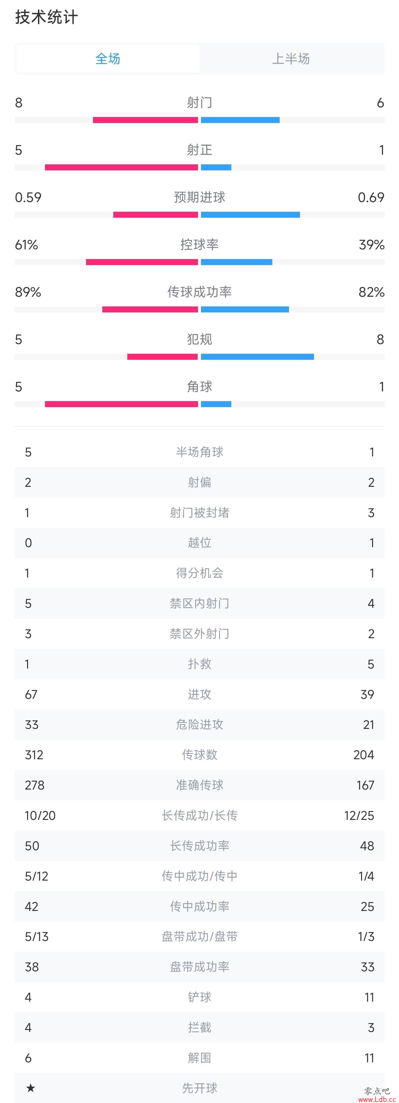Click the blue 预期进球 bar

point(250,215)
